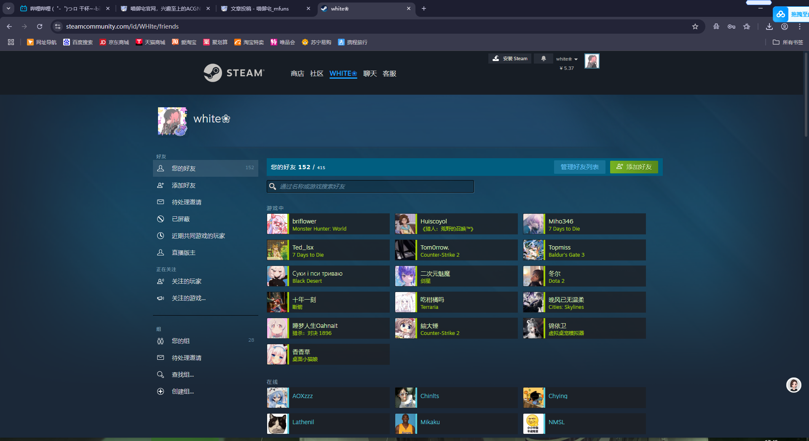Open AOXzzz online friend card
This screenshot has height=441, width=809.
[x=328, y=398]
